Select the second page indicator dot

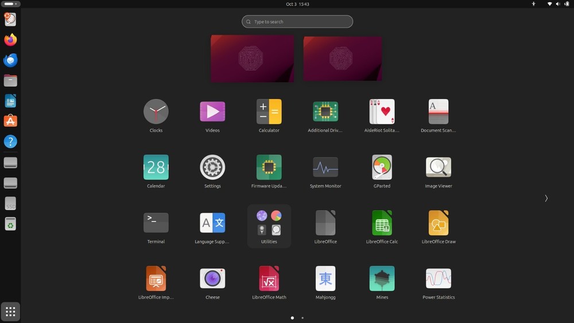(x=302, y=318)
